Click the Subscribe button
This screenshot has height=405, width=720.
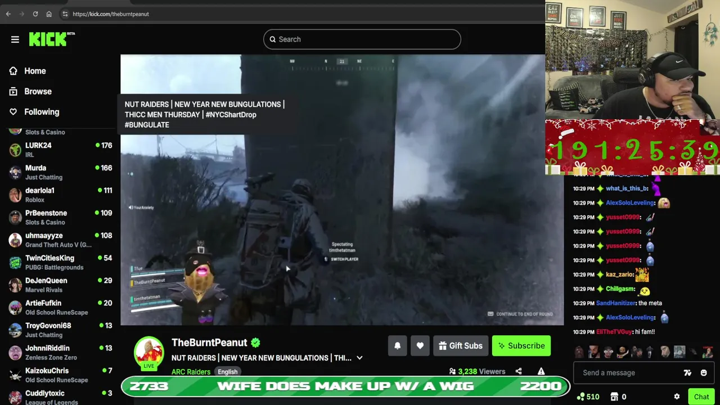click(521, 346)
